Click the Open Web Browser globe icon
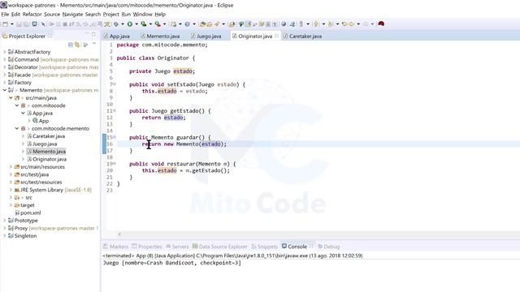 point(284,24)
